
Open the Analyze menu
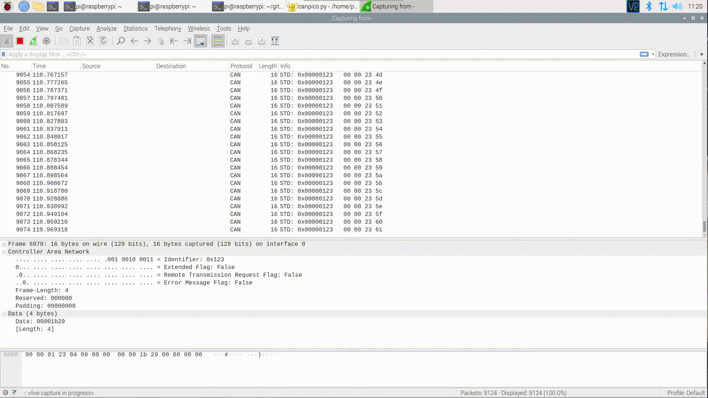(106, 28)
